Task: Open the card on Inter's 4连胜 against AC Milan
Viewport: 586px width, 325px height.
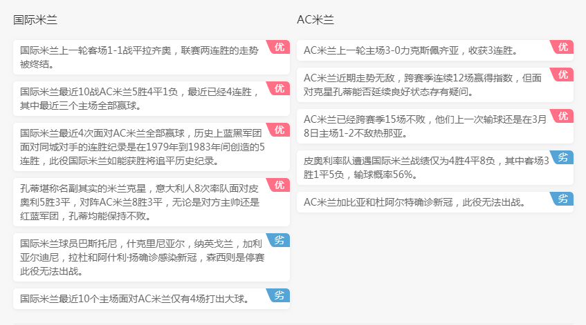Action: pos(152,99)
